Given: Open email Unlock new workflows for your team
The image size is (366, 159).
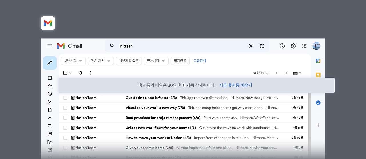Looking at the screenshot, I should [183, 128].
